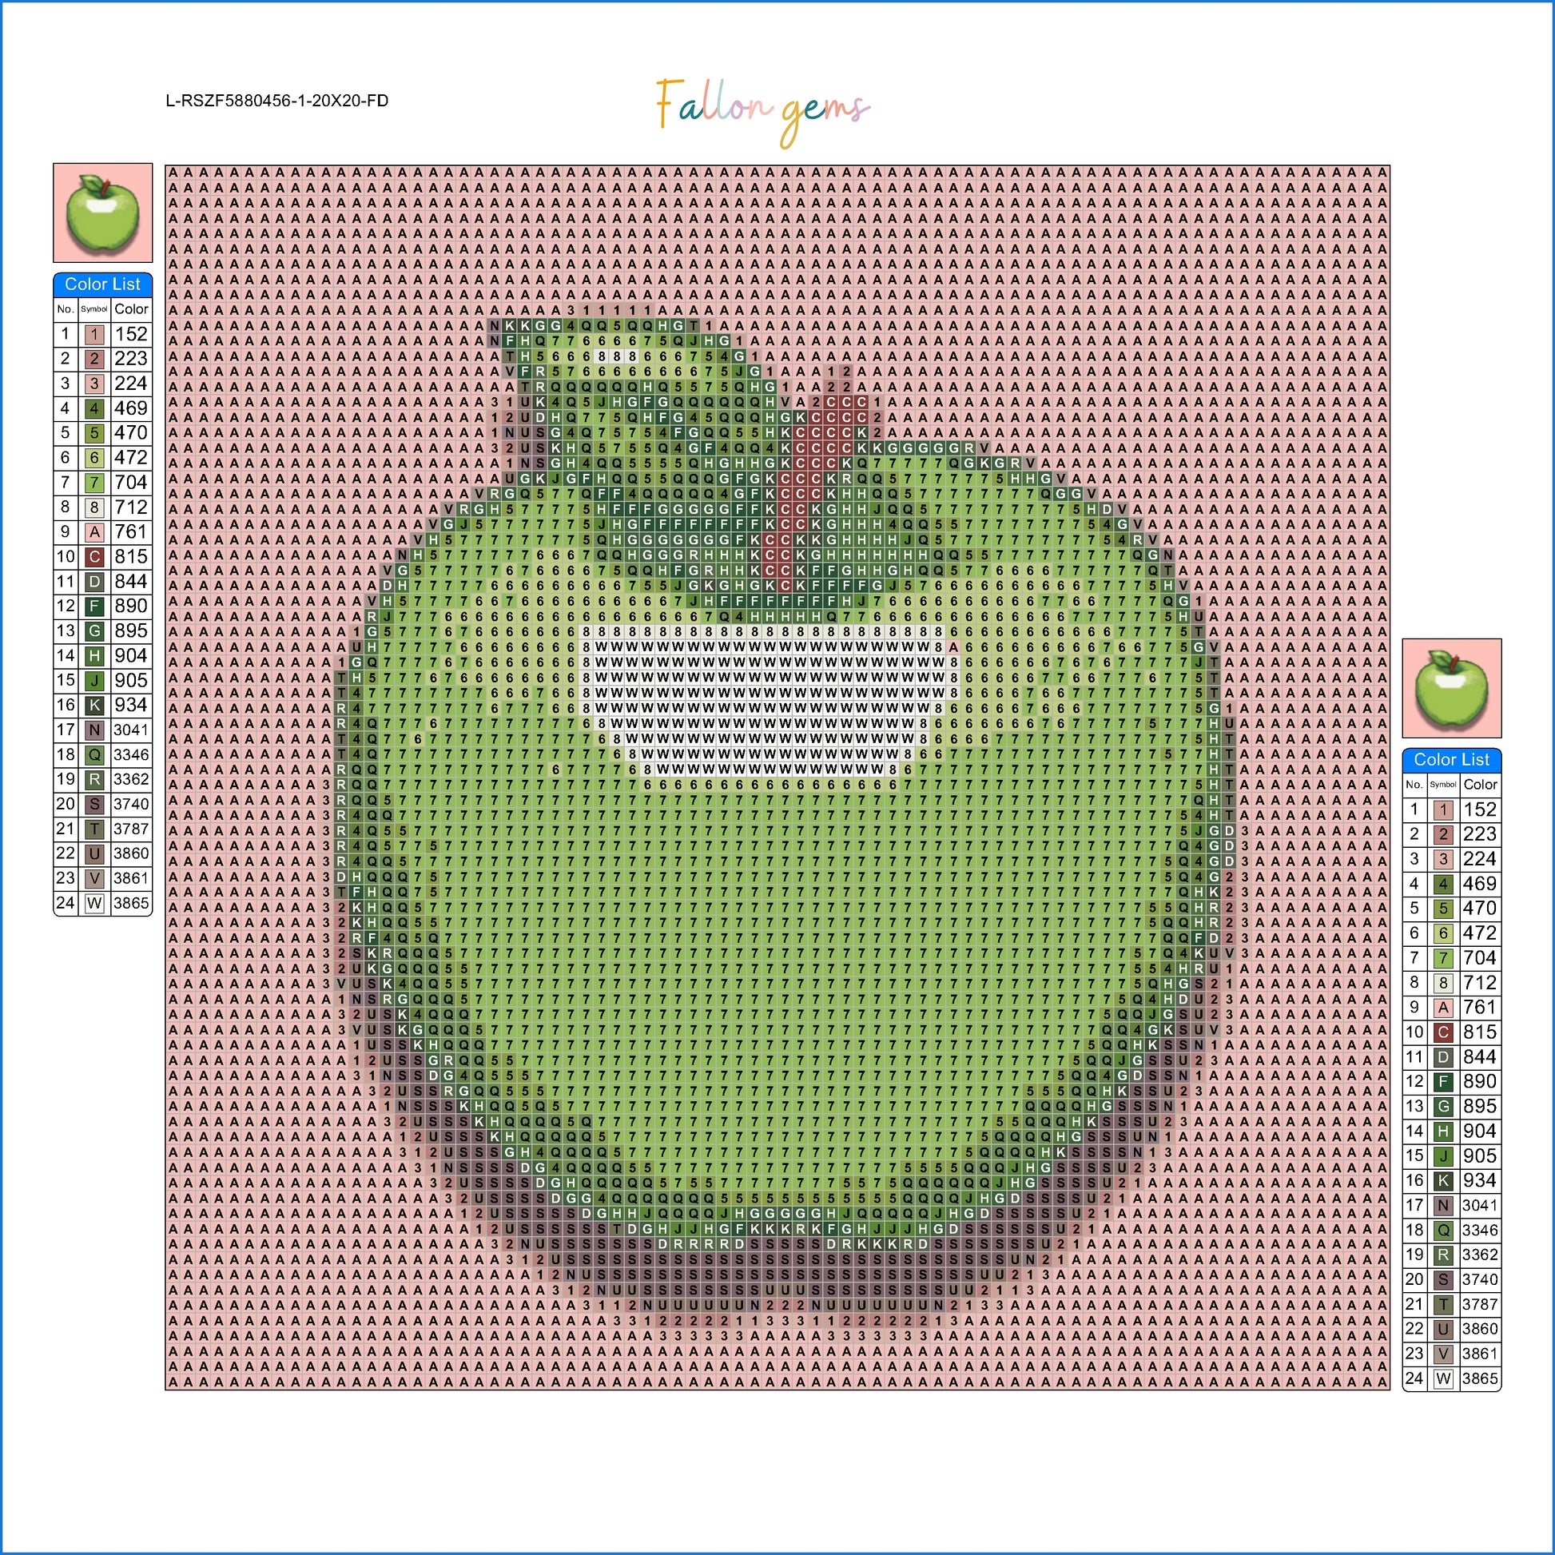
Task: Click the symbol Q swatch in right list
Action: 1443,1230
